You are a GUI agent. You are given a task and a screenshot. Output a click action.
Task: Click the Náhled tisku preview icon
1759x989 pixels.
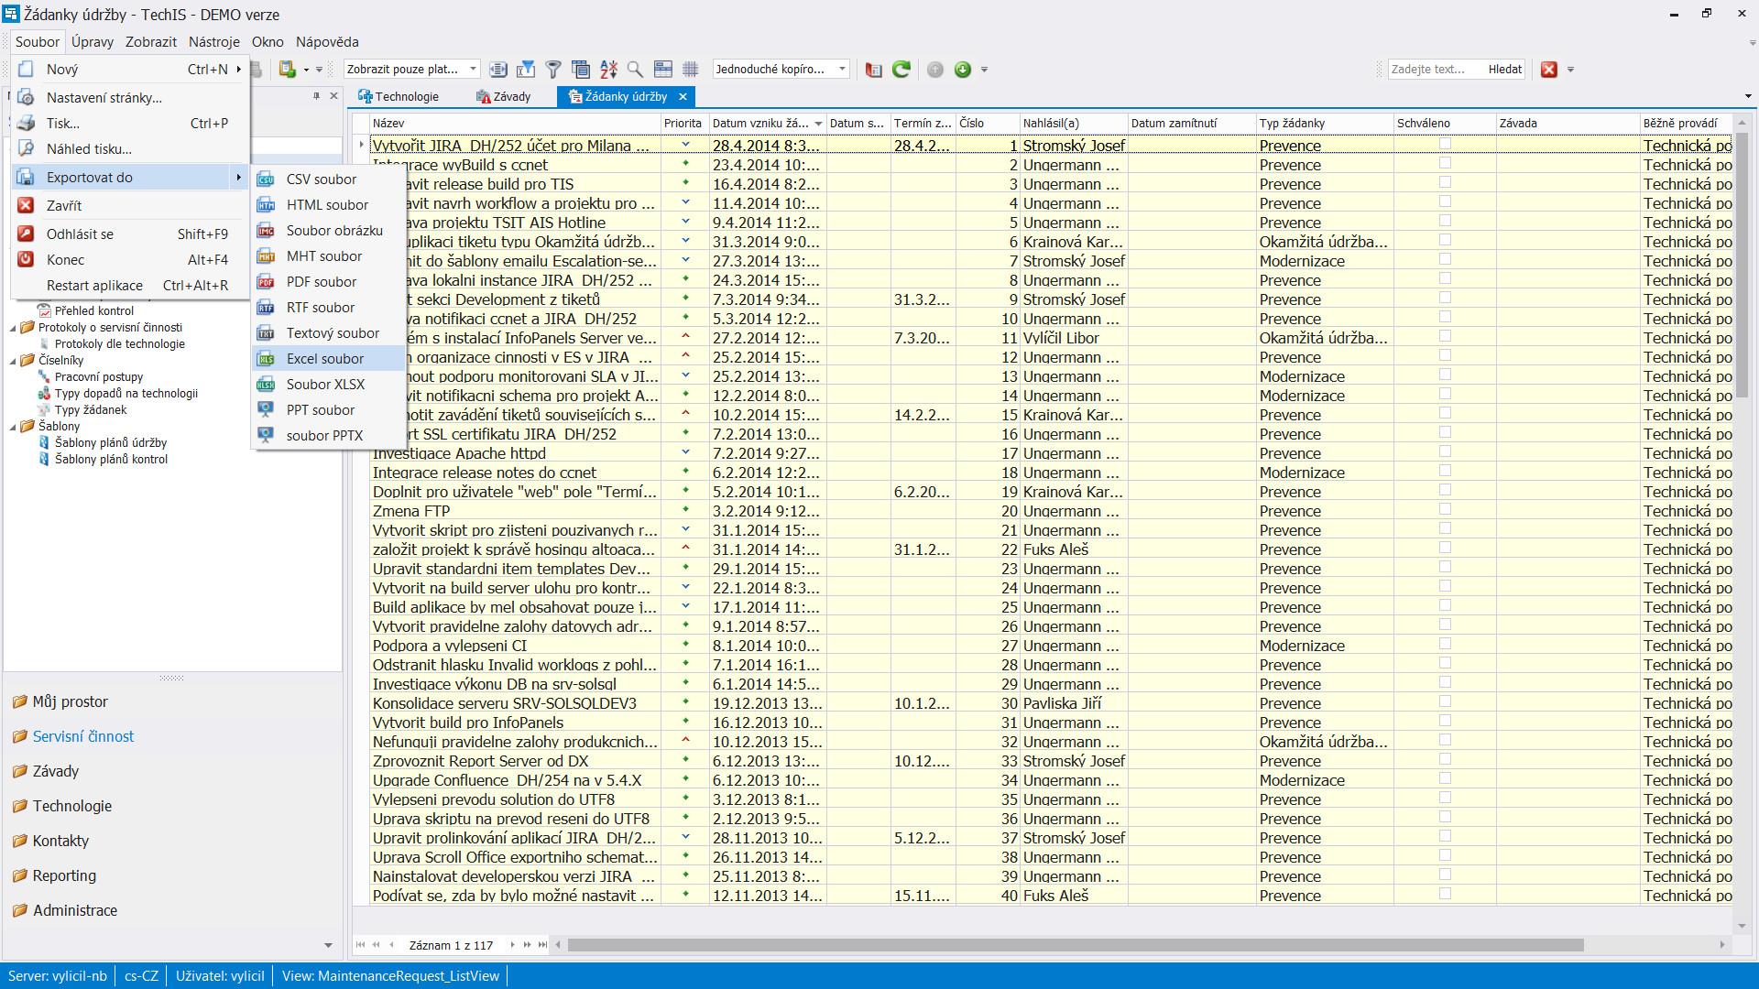27,148
